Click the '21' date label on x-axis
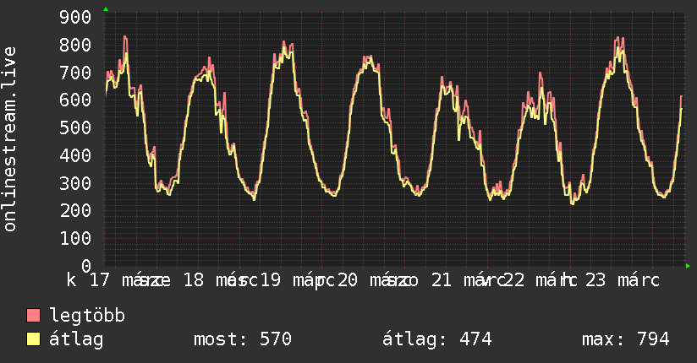This screenshot has height=363, width=697. point(442,280)
